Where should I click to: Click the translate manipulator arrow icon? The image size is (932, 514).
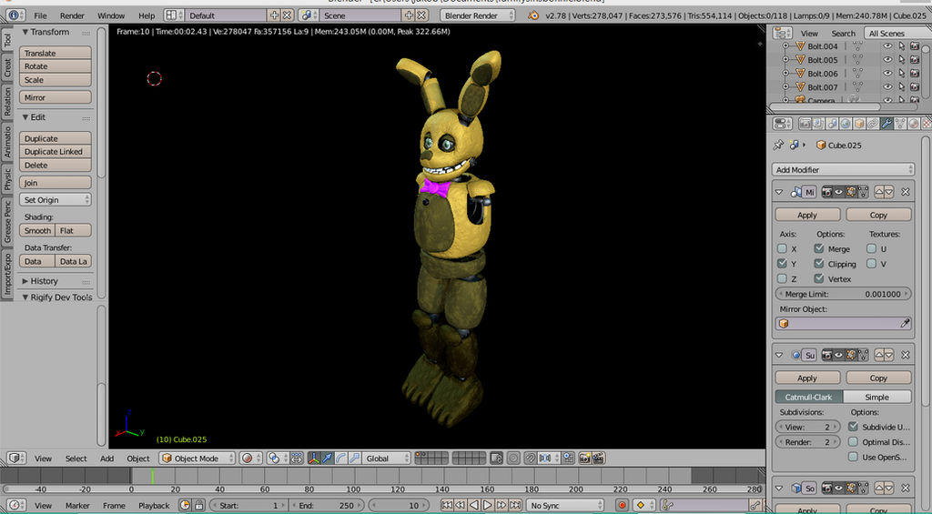pos(327,459)
